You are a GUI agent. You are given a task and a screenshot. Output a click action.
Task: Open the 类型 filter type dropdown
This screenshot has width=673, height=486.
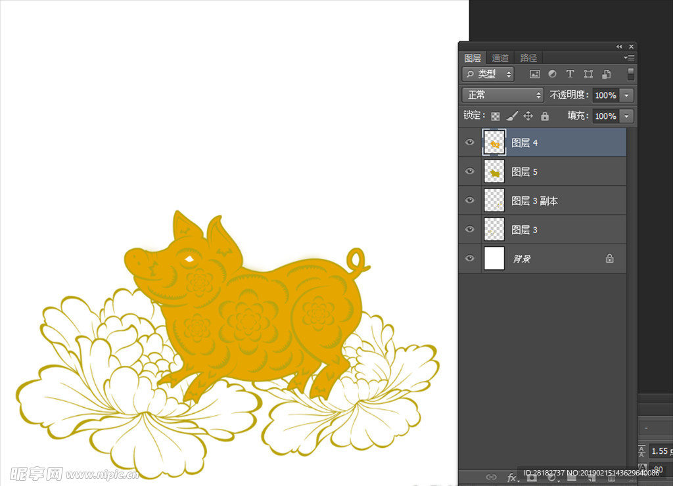click(488, 74)
